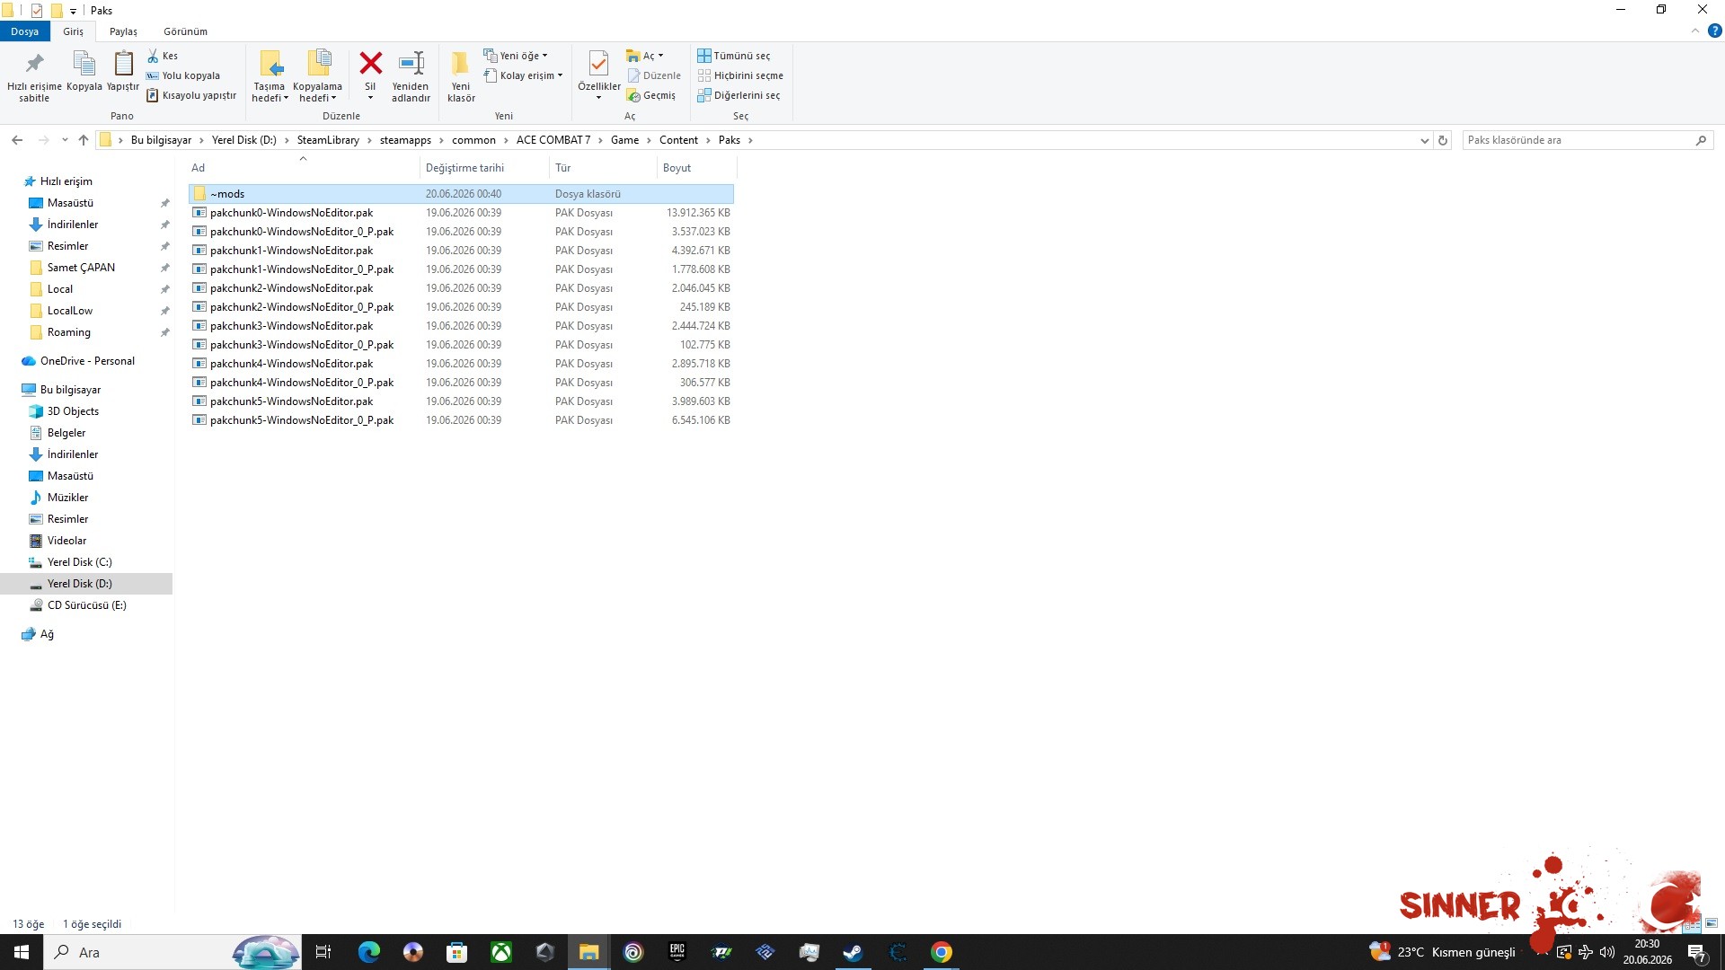Refresh the Paks folder view
The image size is (1725, 970).
tap(1443, 140)
